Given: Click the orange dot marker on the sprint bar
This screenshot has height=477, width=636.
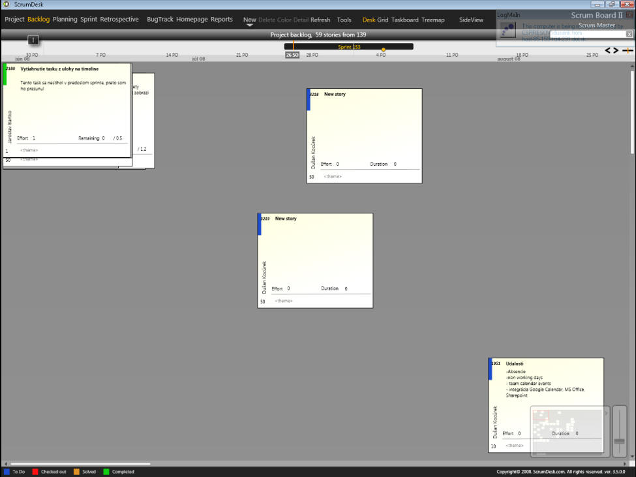Looking at the screenshot, I should tap(384, 50).
